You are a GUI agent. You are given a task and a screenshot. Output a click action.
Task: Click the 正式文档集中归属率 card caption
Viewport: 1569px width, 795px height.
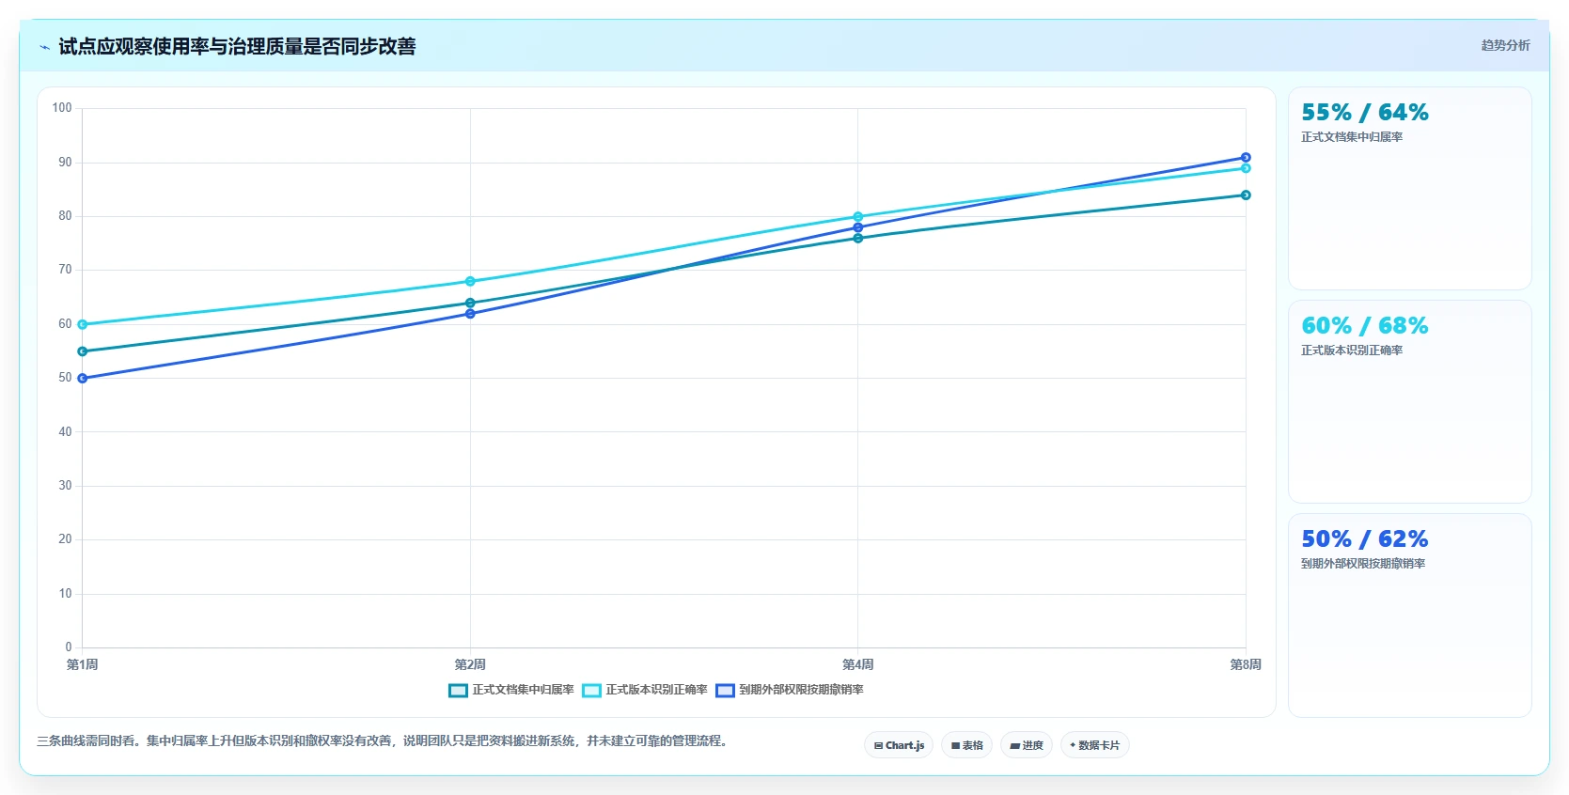(1352, 137)
